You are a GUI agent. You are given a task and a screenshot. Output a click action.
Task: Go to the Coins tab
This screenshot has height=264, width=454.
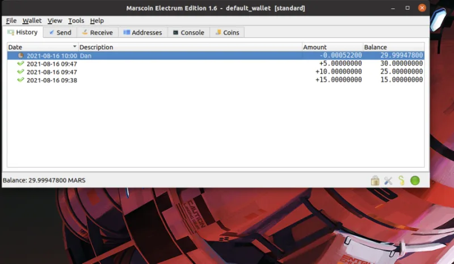pyautogui.click(x=227, y=32)
